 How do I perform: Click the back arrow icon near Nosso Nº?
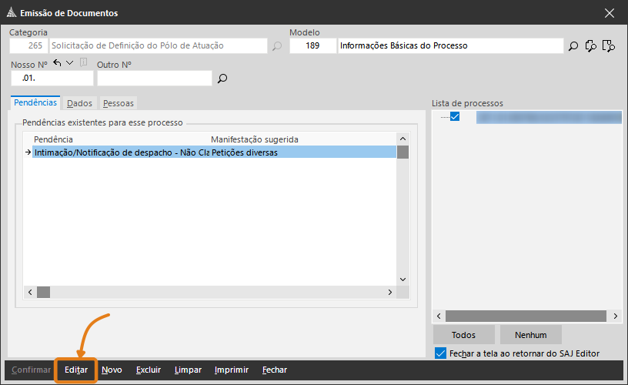(58, 63)
